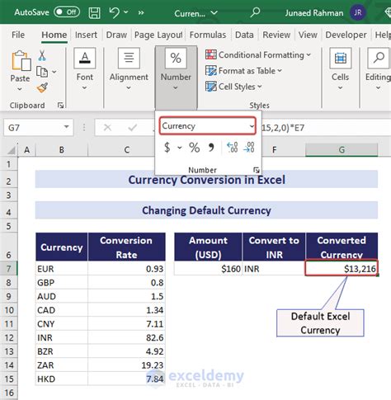Click the Enter checkmark in formula bar

(132, 128)
